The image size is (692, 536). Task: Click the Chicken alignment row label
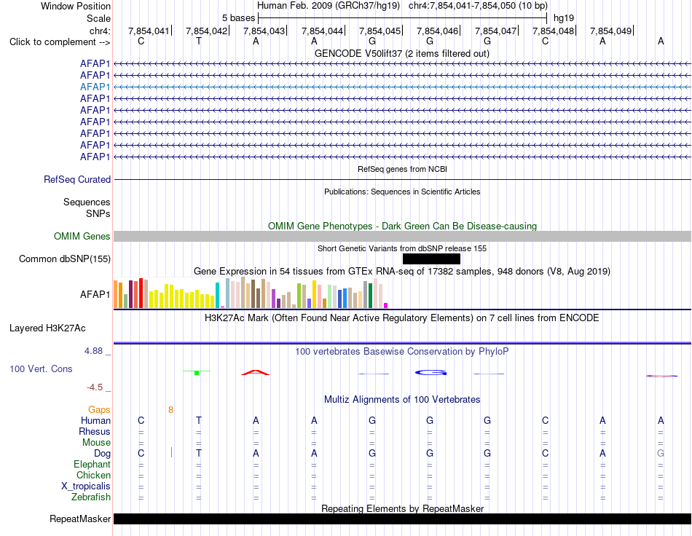tap(93, 475)
